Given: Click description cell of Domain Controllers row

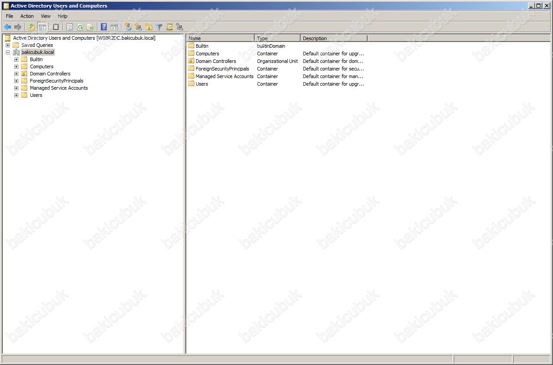Looking at the screenshot, I should [x=333, y=61].
